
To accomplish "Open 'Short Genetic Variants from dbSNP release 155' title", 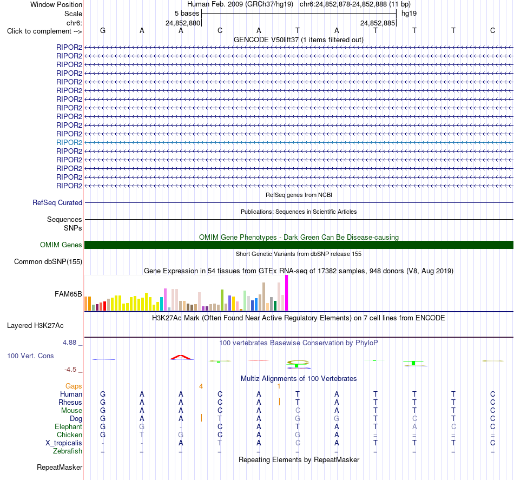I will tap(299, 254).
